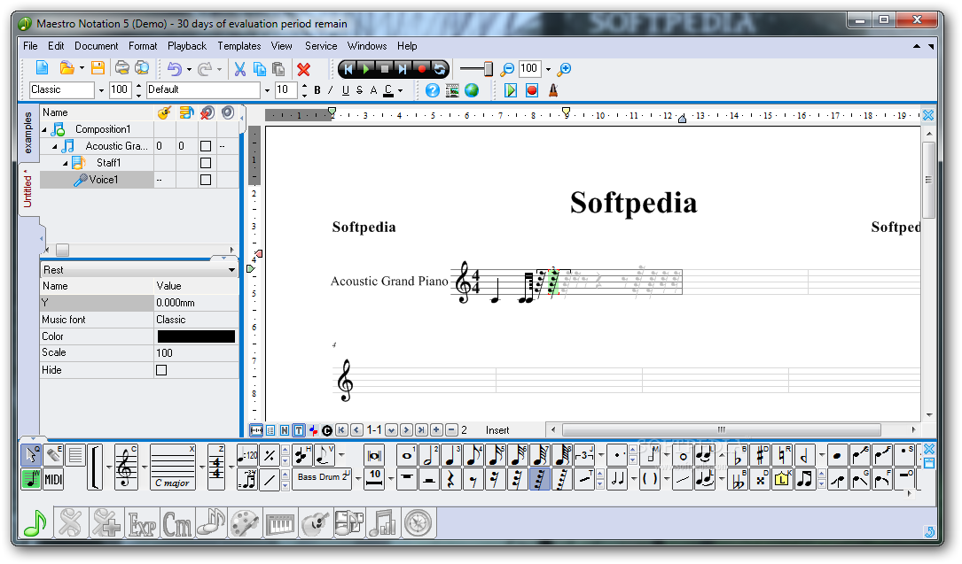Open the Playback menu

pyautogui.click(x=186, y=46)
